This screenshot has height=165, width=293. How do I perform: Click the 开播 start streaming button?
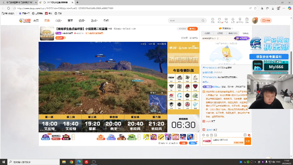click(x=266, y=21)
